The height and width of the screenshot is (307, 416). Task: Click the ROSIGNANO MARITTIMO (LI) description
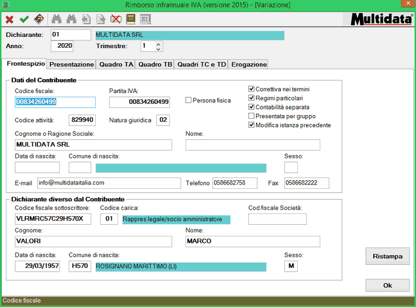click(181, 267)
